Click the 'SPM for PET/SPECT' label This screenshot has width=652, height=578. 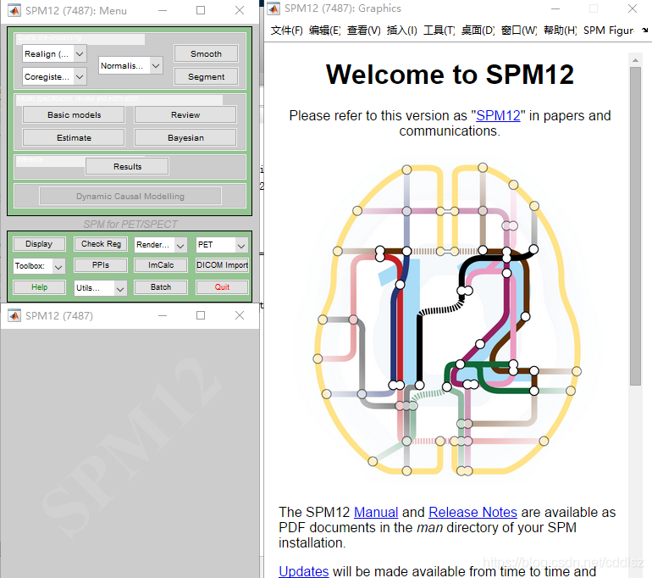[x=130, y=225]
